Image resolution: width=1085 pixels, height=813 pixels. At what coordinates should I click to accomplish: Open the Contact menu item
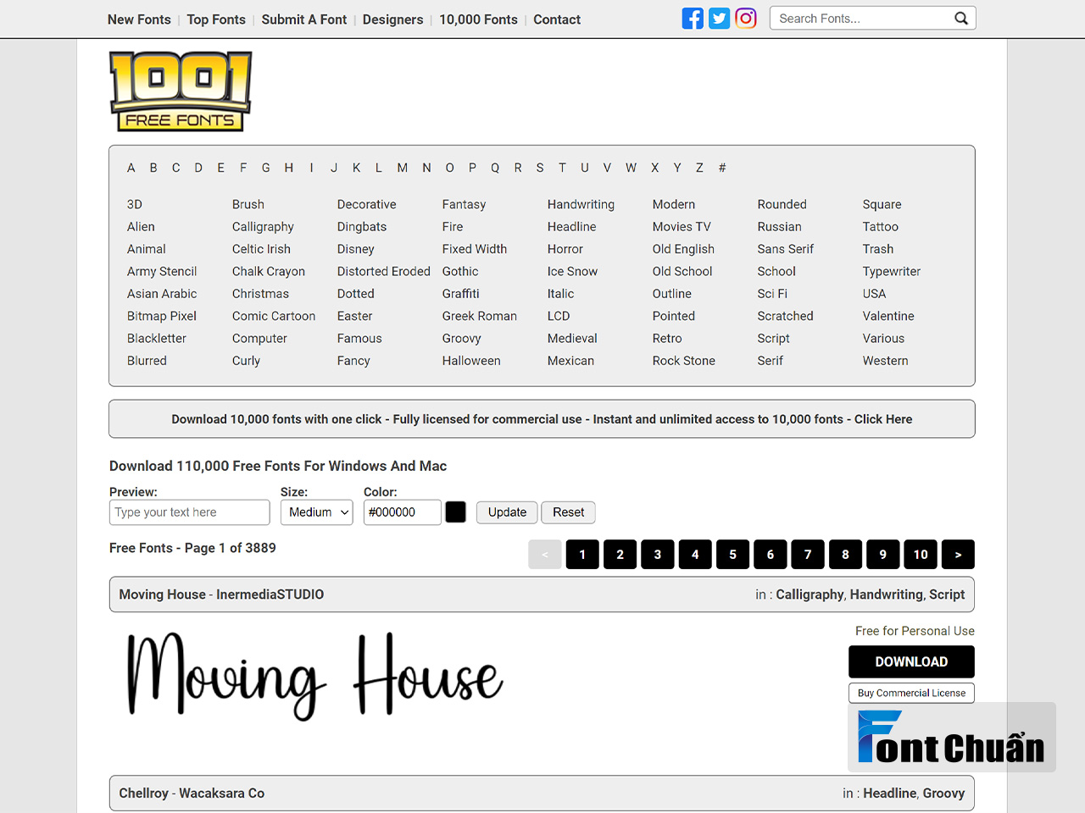click(x=557, y=19)
